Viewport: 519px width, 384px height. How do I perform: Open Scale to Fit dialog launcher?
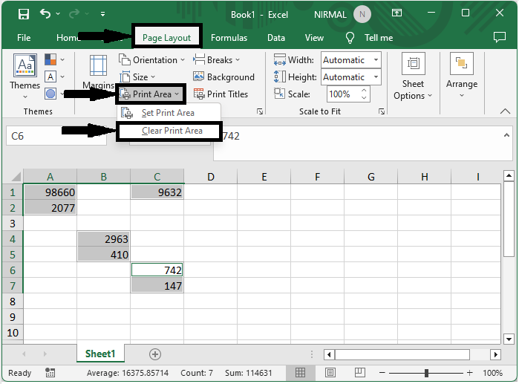382,111
